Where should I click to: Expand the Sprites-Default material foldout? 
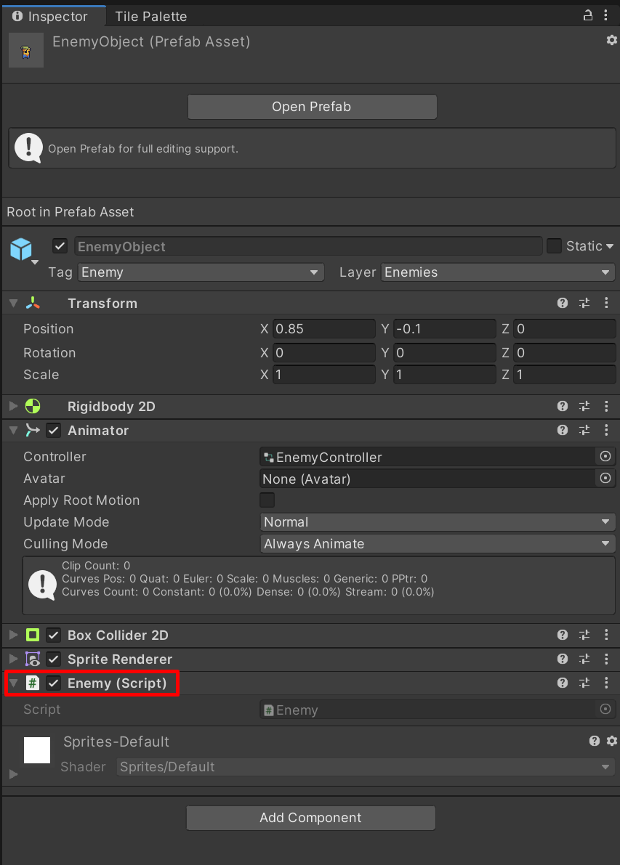(14, 774)
